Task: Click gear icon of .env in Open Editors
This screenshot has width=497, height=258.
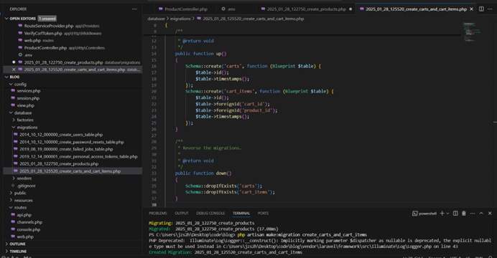Action: click(x=21, y=55)
